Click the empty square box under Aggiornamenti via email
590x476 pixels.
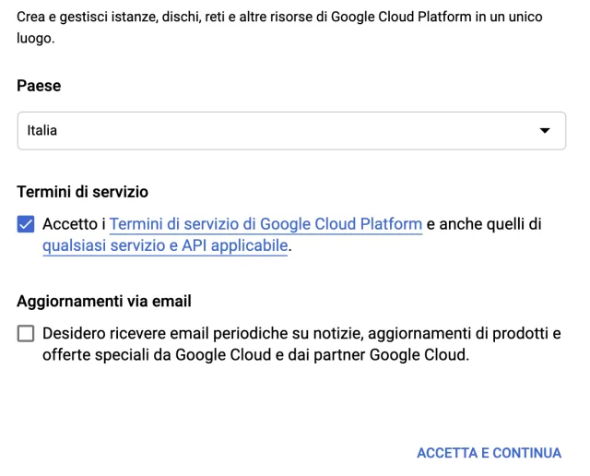tap(26, 334)
